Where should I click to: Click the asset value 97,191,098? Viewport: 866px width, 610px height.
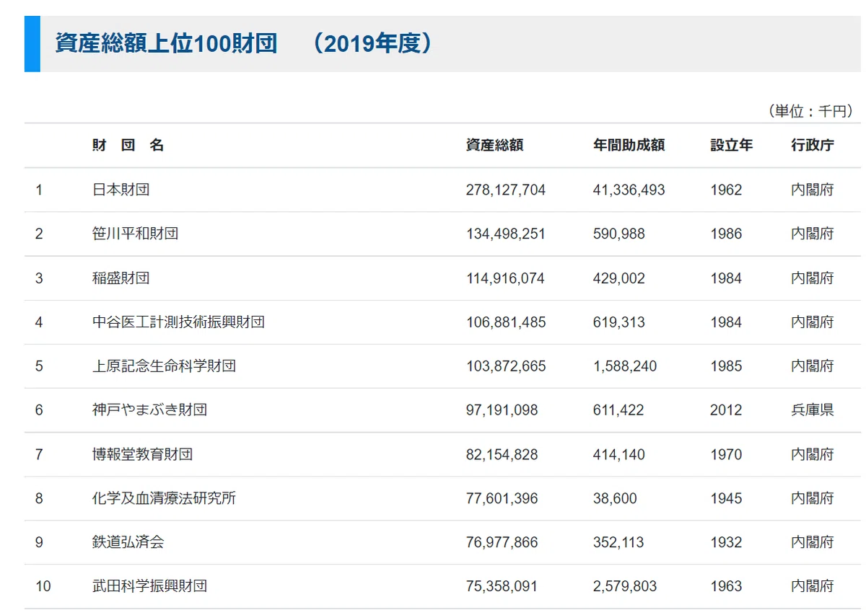[502, 410]
